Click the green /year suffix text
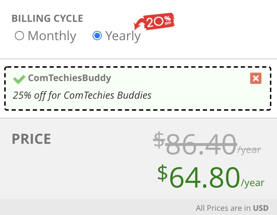Image resolution: width=277 pixels, height=215 pixels. pyautogui.click(x=253, y=183)
